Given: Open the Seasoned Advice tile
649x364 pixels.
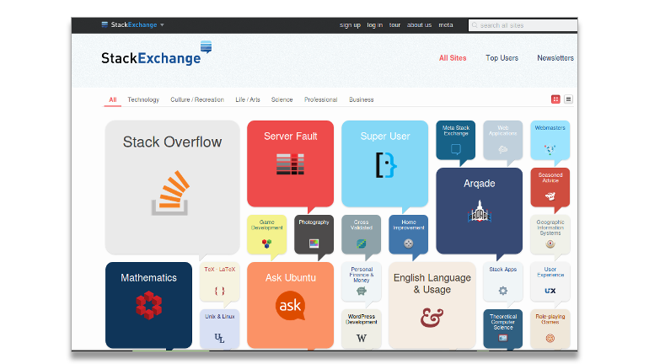Looking at the screenshot, I should click(550, 187).
